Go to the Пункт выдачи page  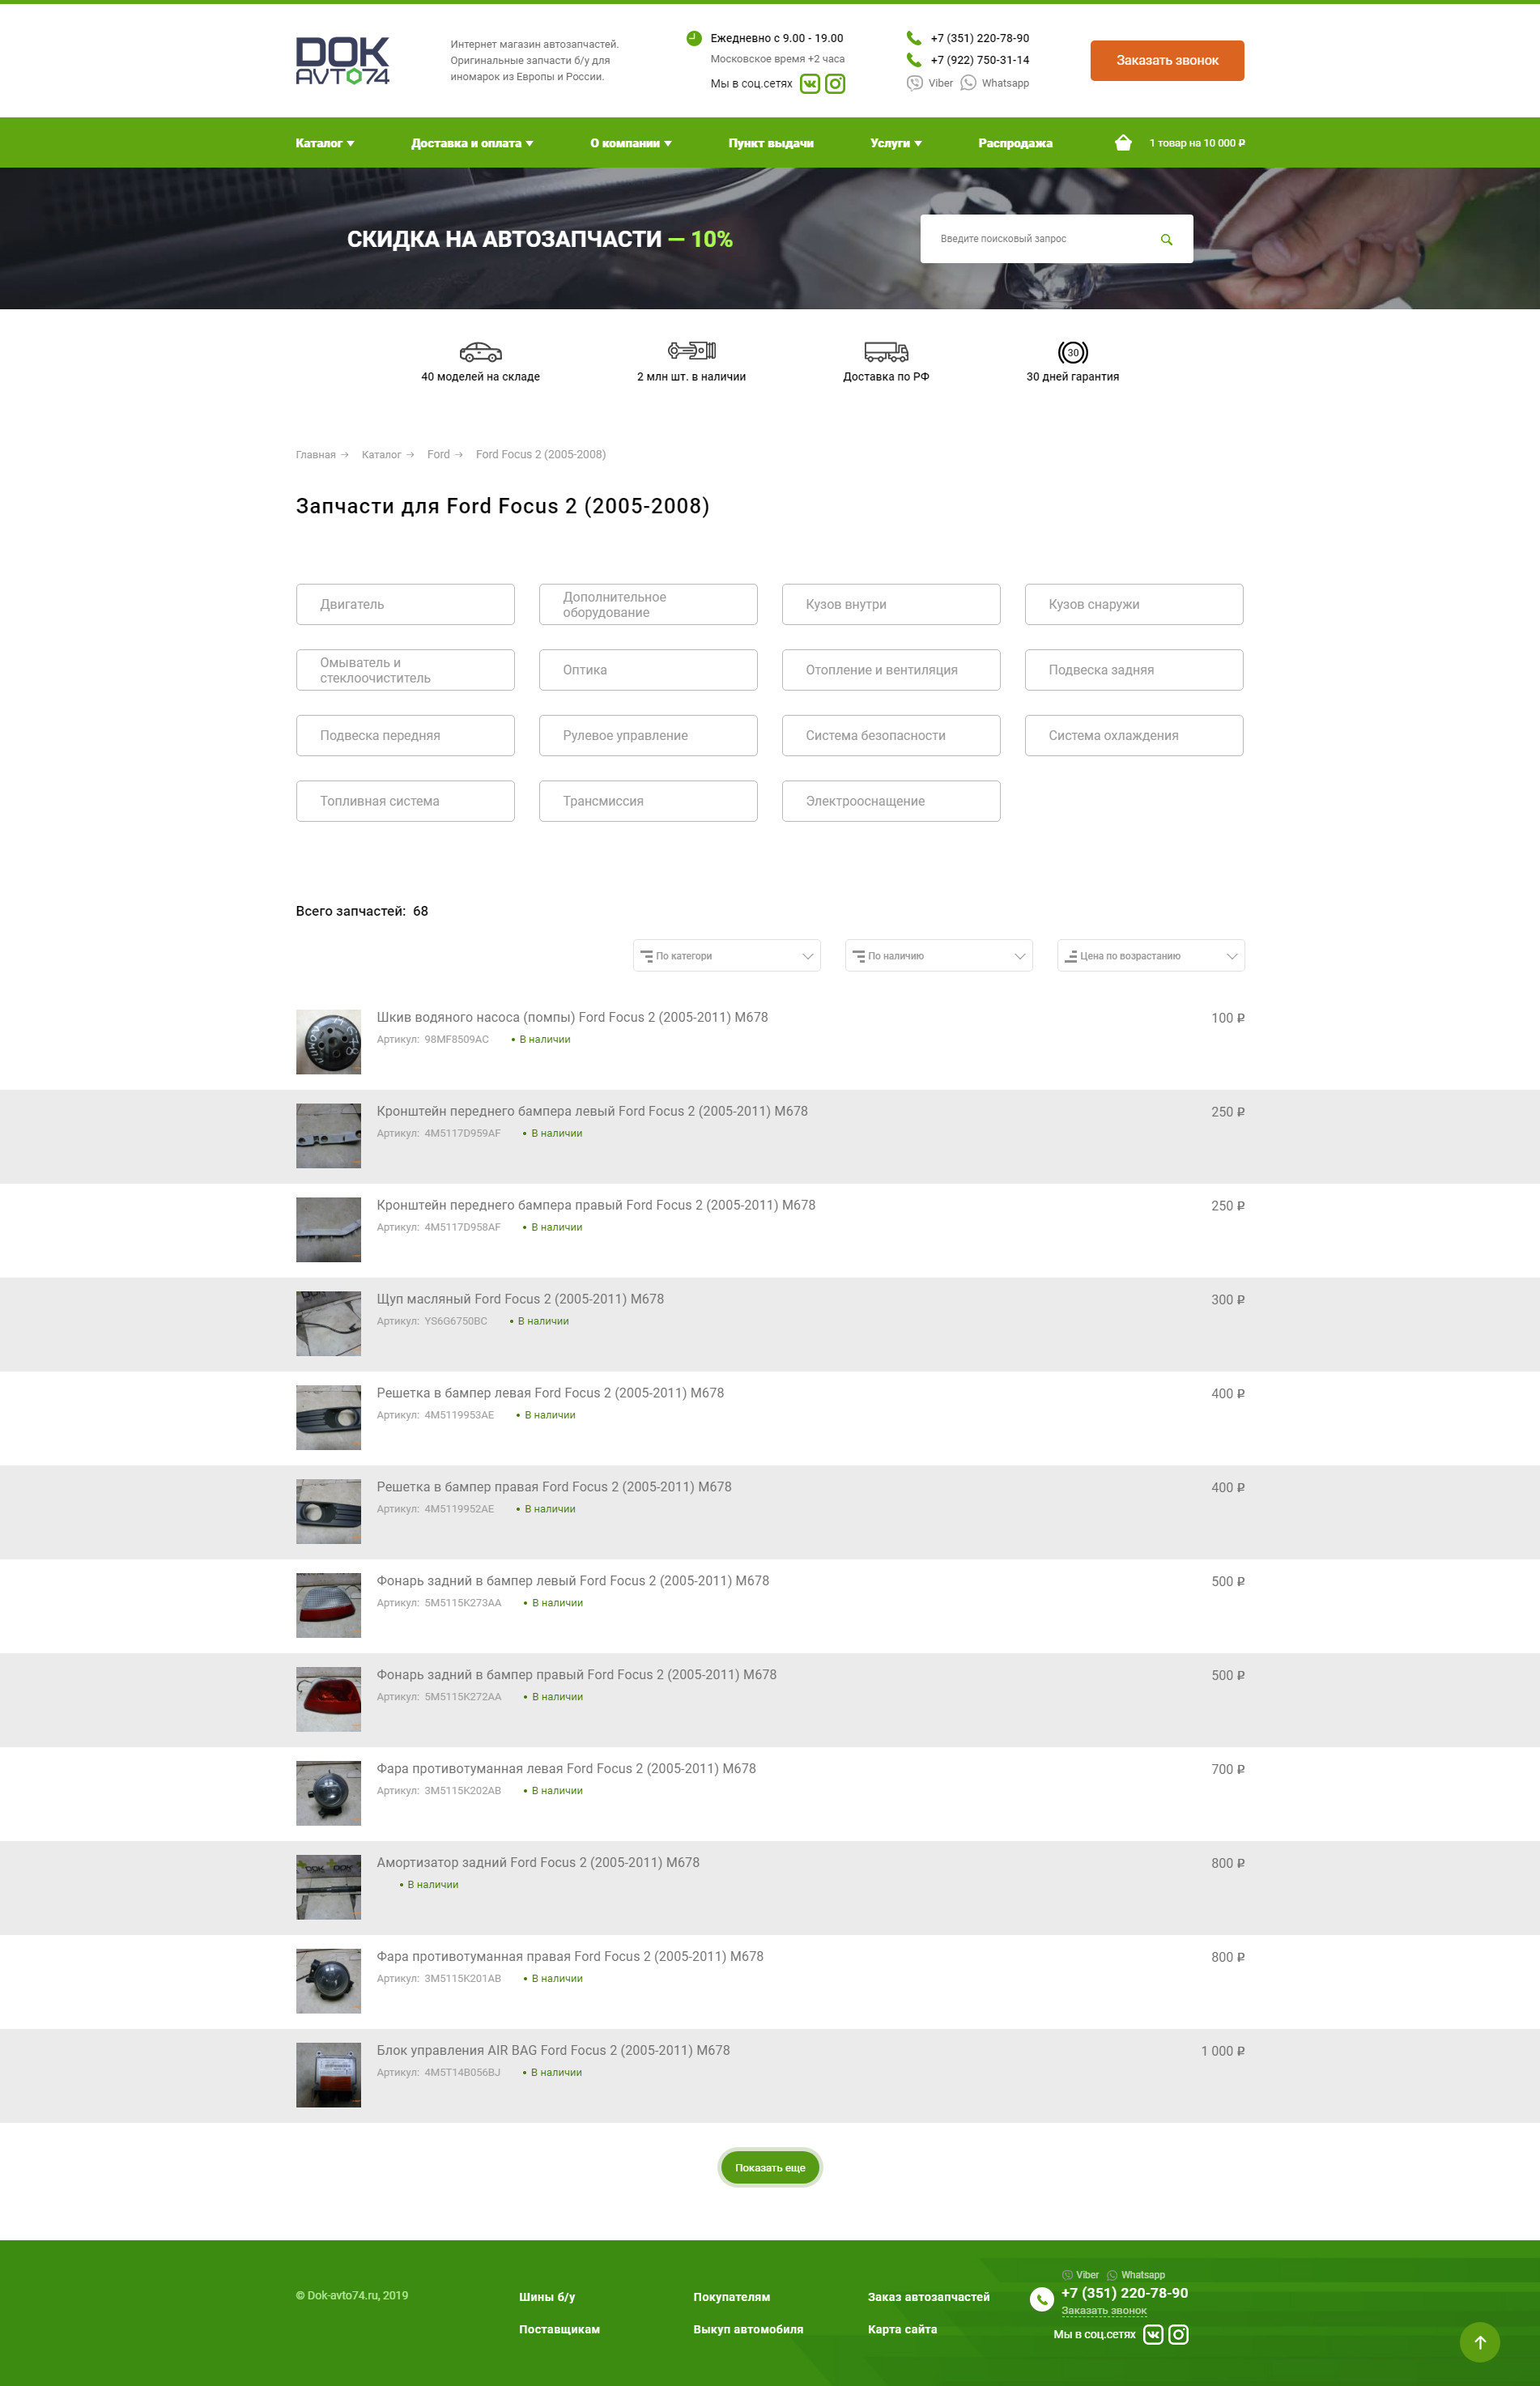coord(771,143)
